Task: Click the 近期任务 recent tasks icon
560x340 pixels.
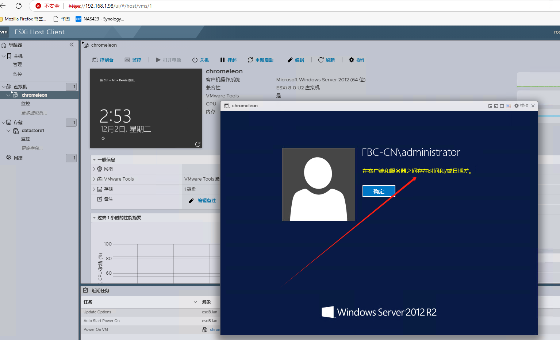Action: coord(85,290)
